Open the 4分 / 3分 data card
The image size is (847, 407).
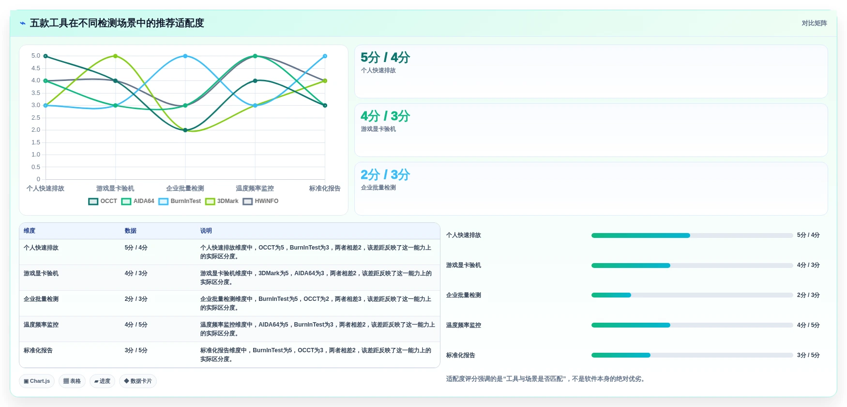(591, 130)
